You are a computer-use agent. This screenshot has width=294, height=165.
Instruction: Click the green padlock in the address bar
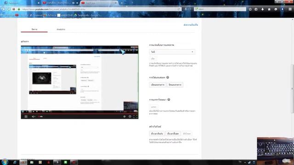click(x=19, y=9)
